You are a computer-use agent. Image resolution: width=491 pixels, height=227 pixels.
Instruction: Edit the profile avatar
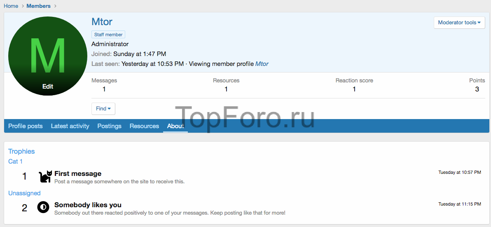48,87
